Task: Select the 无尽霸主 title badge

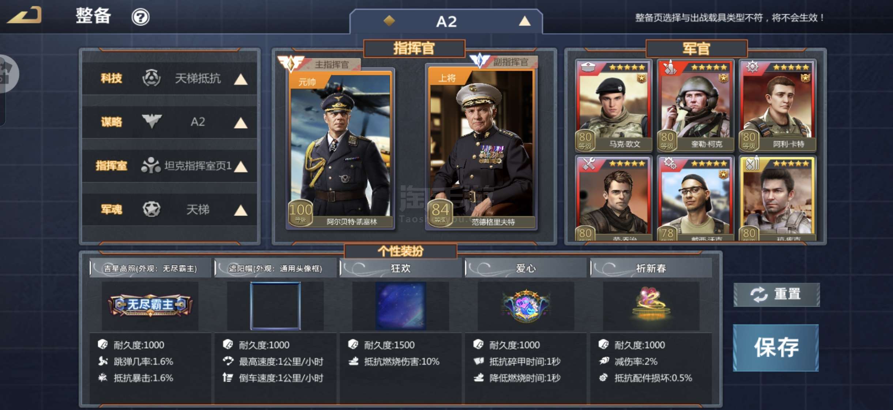Action: pos(150,305)
